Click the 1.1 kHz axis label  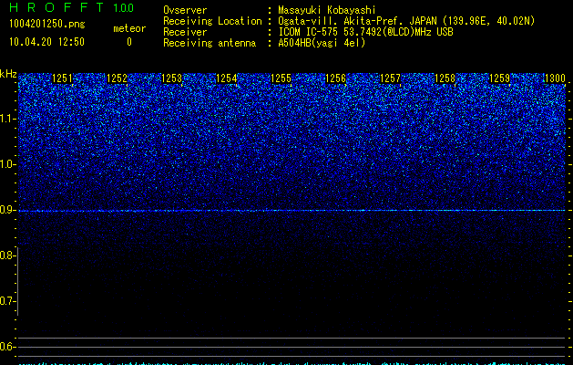(8, 119)
